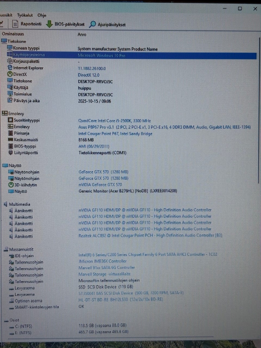Select the Näyttö group header icon
Image resolution: width=261 pixels, height=348 pixels.
(x=5, y=165)
